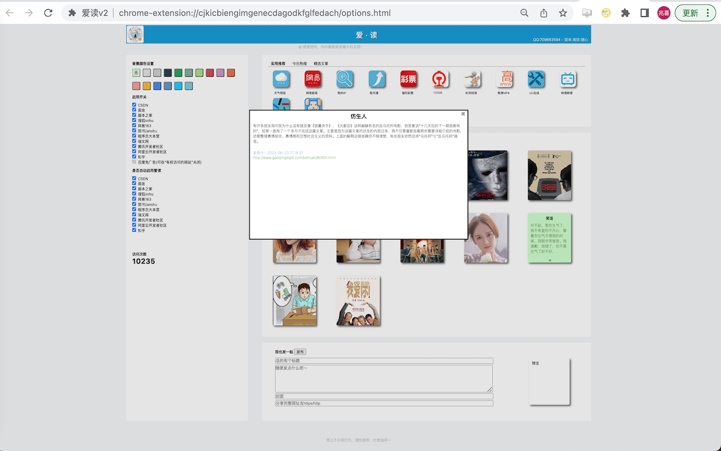Viewport: 721px width, 451px height.
Task: Open the 我爱你 movie poster thumbnail
Action: 358,300
